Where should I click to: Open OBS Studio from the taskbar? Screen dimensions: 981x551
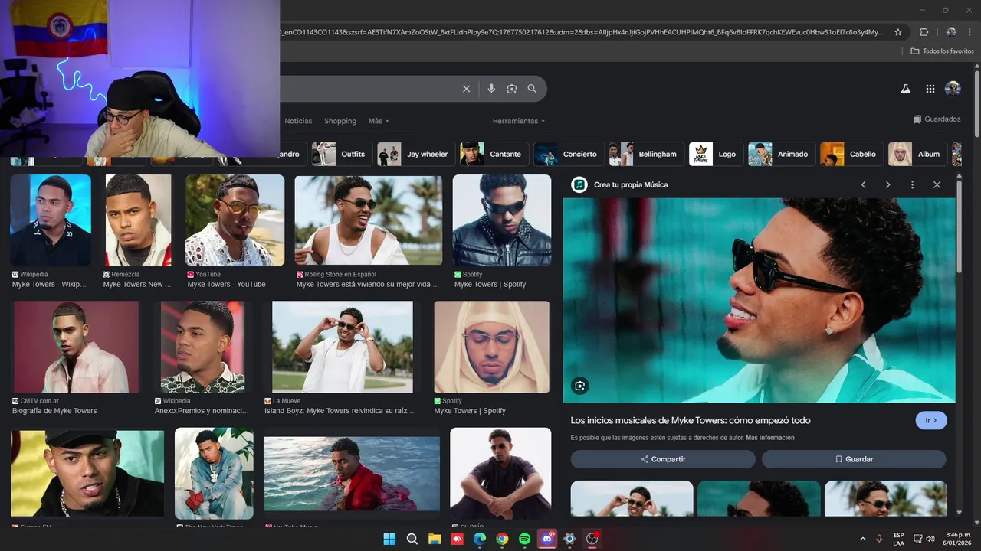coord(592,539)
